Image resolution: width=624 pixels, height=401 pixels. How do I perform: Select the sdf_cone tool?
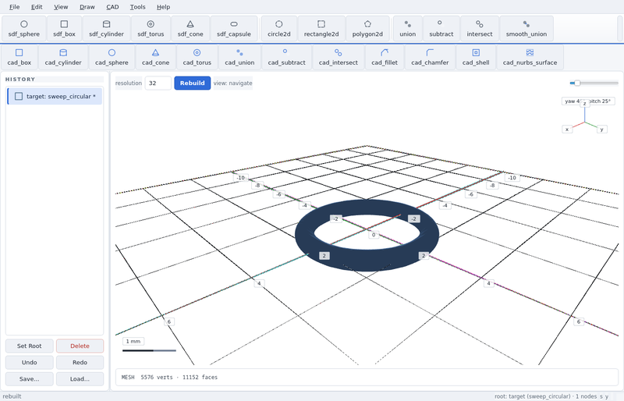click(x=190, y=29)
